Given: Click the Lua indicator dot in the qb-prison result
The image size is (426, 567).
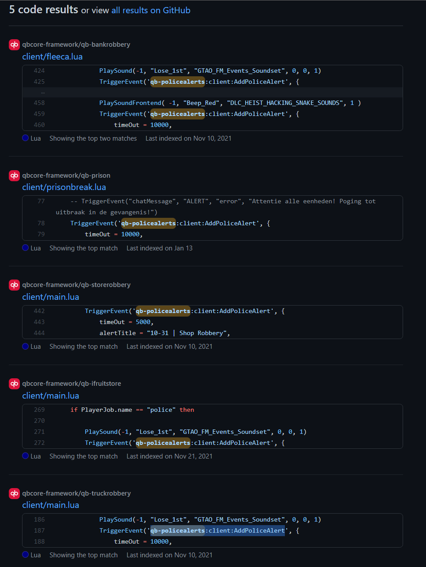Looking at the screenshot, I should point(25,248).
